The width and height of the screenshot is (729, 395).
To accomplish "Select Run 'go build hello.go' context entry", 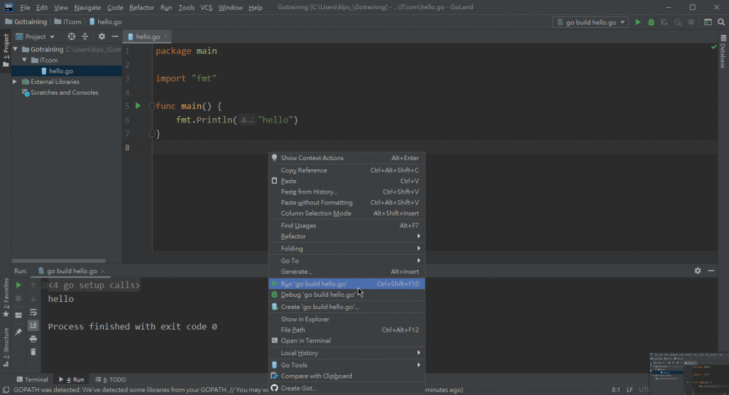I will click(347, 283).
